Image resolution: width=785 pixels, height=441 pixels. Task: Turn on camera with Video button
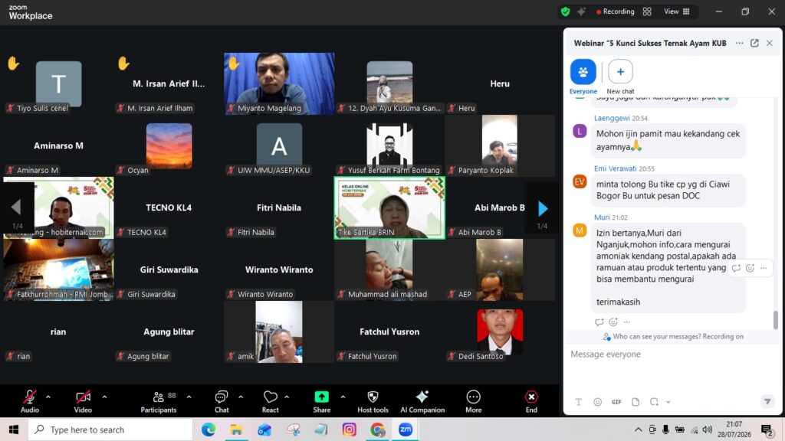83,402
